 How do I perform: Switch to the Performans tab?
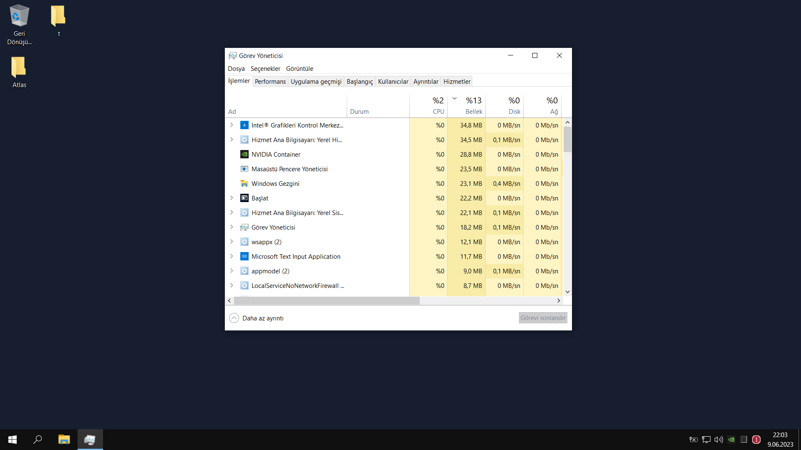point(270,82)
